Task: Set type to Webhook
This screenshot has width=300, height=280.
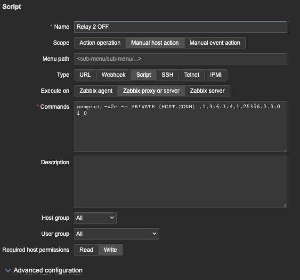Action: tap(114, 75)
